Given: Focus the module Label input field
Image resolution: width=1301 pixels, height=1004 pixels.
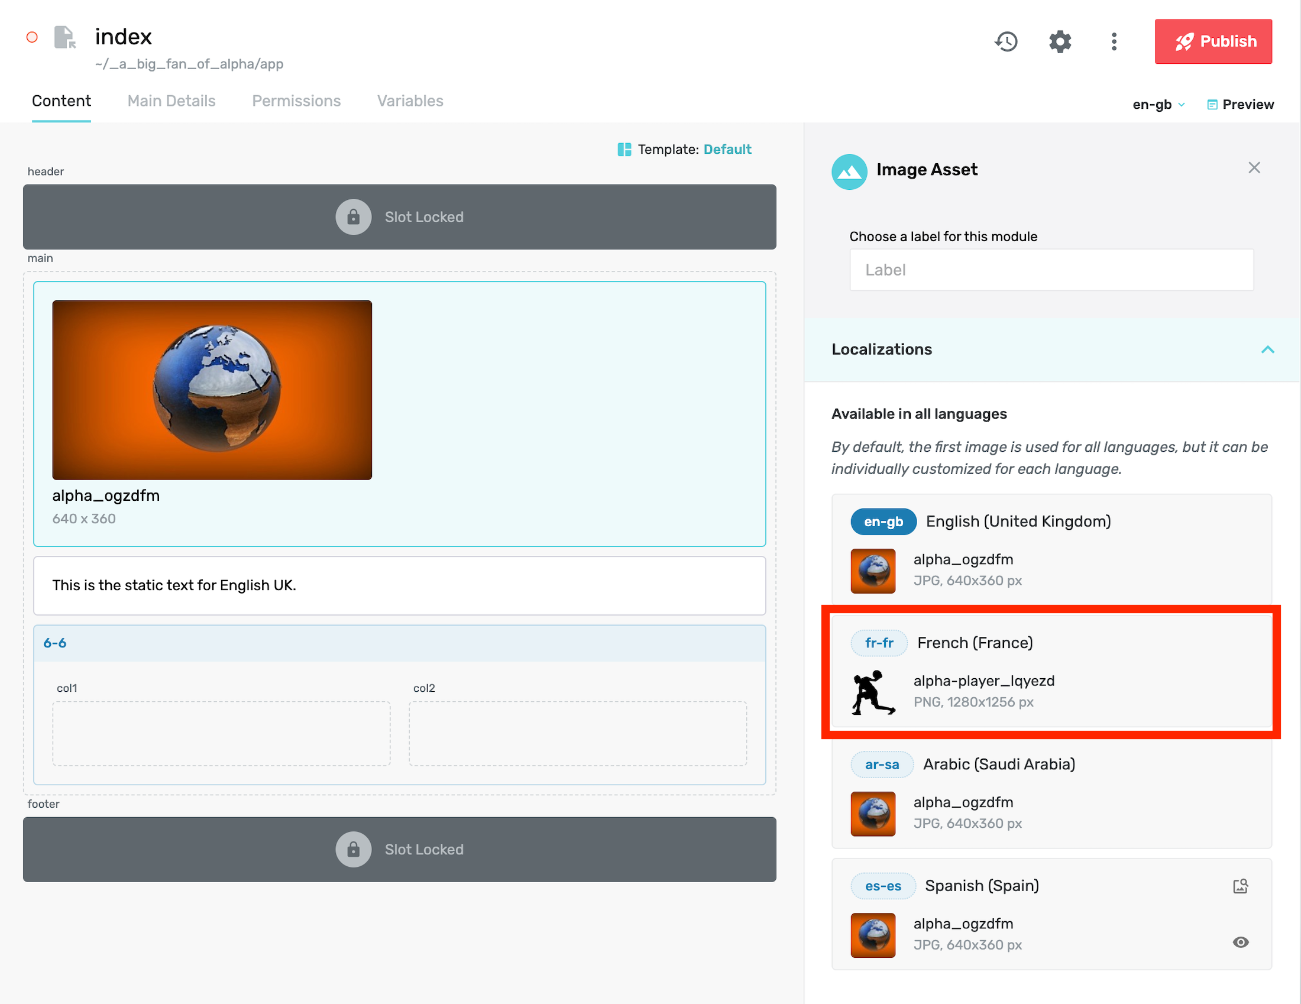Looking at the screenshot, I should tap(1051, 270).
